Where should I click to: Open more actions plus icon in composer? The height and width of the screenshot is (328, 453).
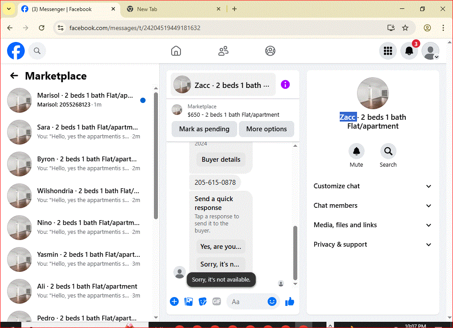[x=174, y=301]
